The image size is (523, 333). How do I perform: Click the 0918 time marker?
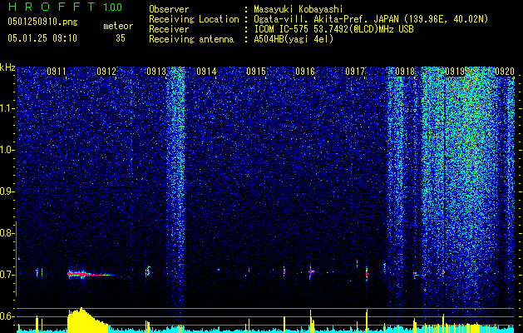(x=405, y=72)
